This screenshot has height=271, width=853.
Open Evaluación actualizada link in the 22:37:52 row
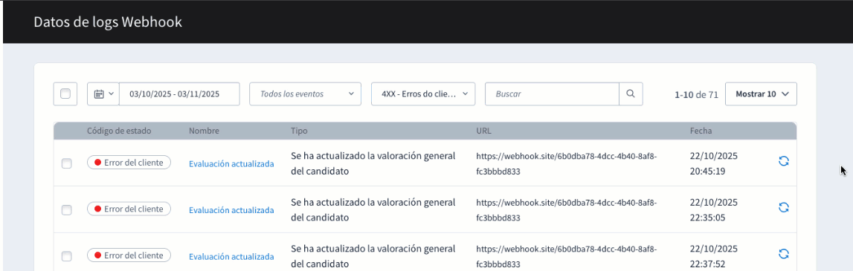(x=231, y=256)
